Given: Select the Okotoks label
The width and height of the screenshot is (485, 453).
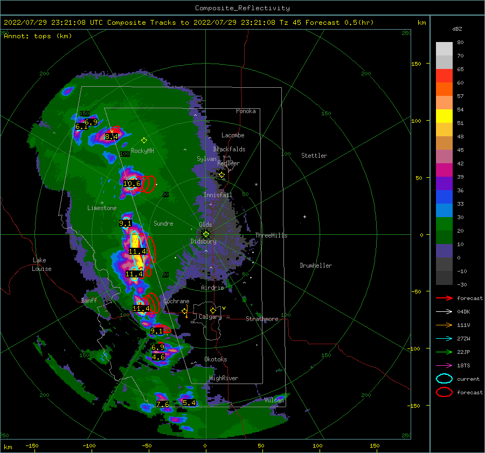Looking at the screenshot, I should [x=216, y=359].
